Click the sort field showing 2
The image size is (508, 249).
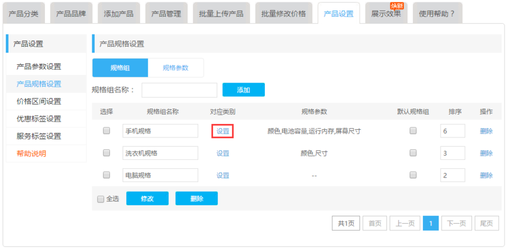[452, 175]
